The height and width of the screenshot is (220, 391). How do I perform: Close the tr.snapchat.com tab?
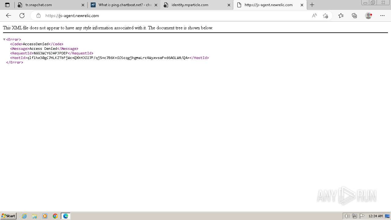pos(83,5)
